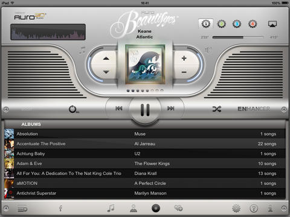Increase volume with the plus button
Screen dimensions: 290x217
pyautogui.click(x=184, y=58)
